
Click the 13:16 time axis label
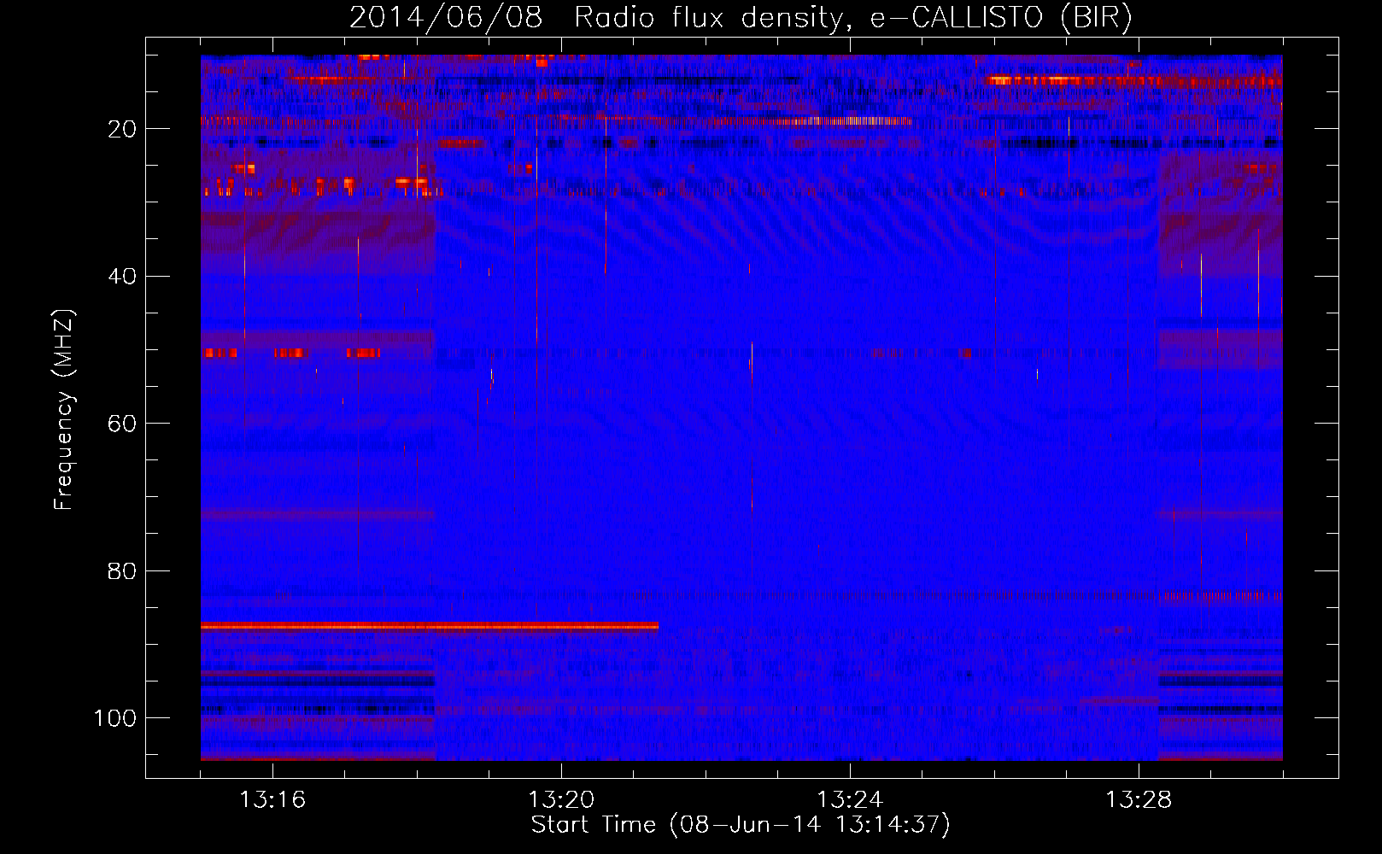[x=272, y=799]
